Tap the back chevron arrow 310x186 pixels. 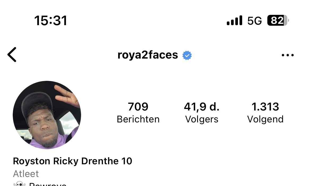pos(12,55)
